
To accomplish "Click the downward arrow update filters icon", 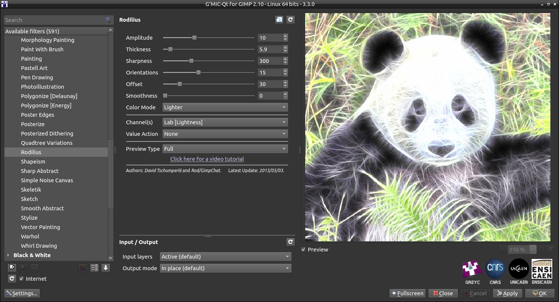I will pyautogui.click(x=106, y=268).
